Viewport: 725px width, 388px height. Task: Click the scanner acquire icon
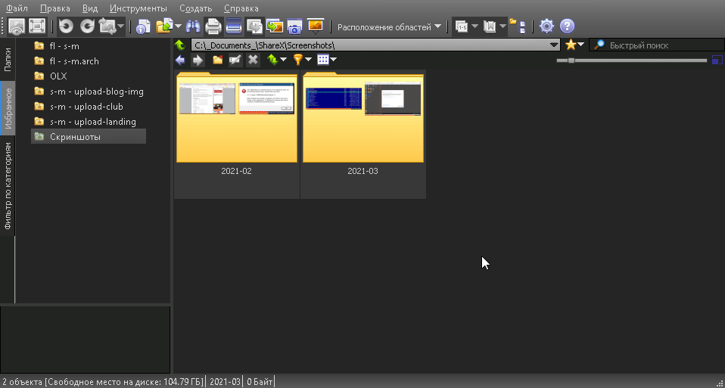pyautogui.click(x=234, y=26)
